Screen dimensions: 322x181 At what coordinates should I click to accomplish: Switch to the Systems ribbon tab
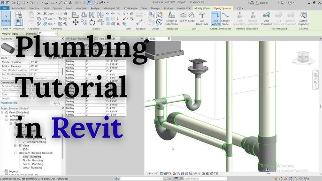(x=57, y=8)
